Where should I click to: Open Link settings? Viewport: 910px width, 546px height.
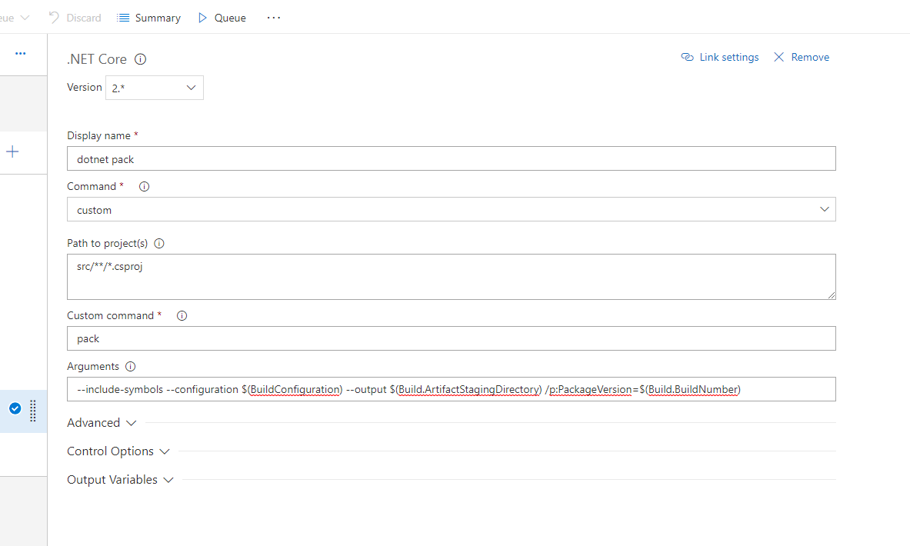click(x=720, y=57)
